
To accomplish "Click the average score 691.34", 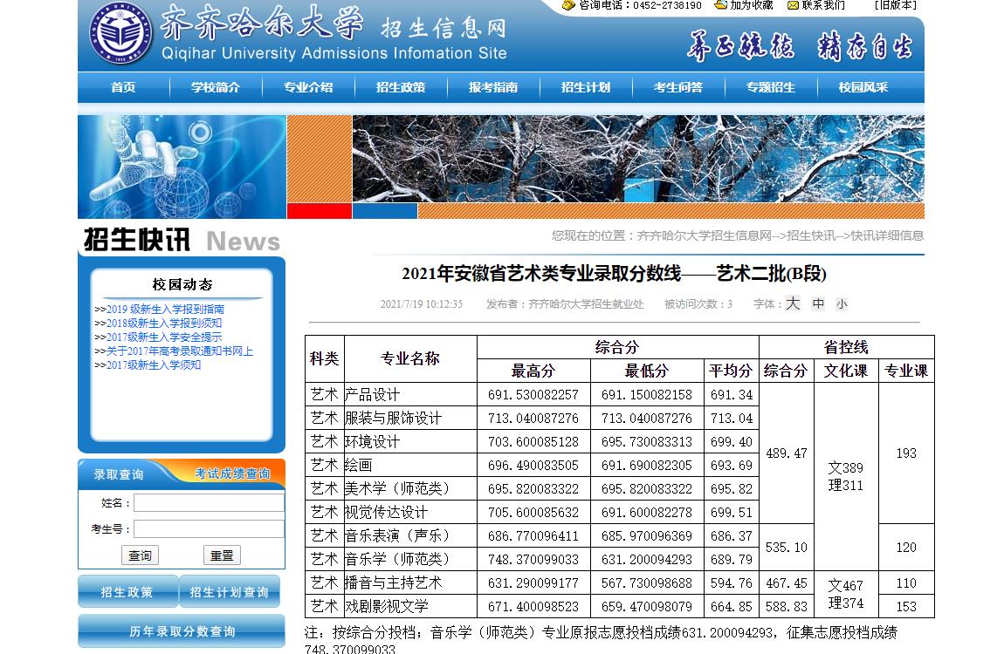I will [x=732, y=394].
